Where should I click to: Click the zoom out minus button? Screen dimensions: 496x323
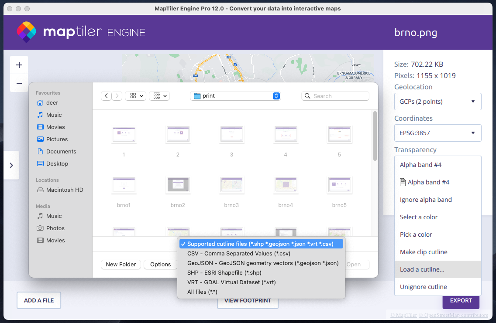pos(19,83)
